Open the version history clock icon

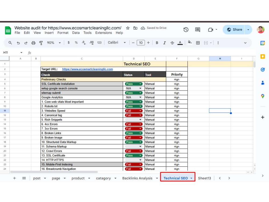coord(186,30)
